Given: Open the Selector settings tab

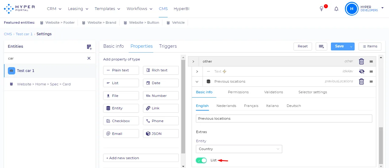Looking at the screenshot, I should pos(313,92).
